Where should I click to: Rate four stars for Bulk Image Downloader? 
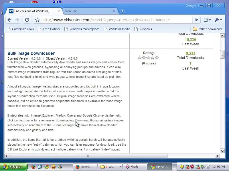point(153,58)
